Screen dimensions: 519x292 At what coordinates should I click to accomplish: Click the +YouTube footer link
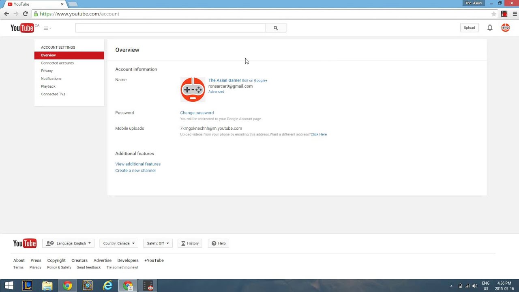[154, 260]
